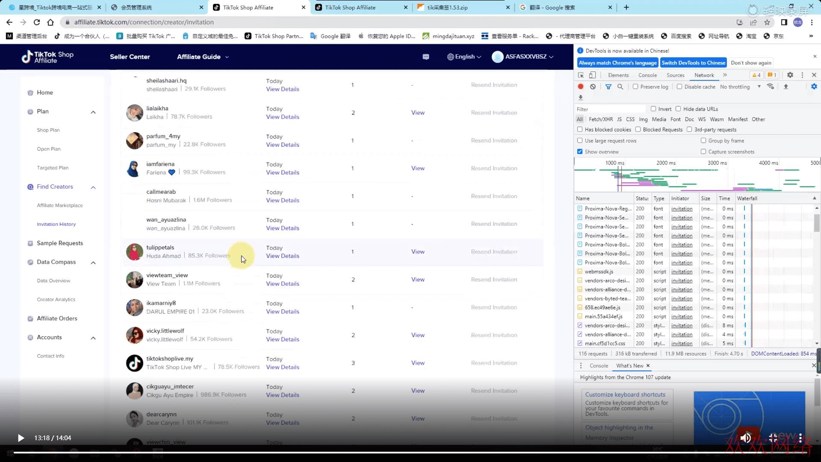The height and width of the screenshot is (462, 821).
Task: Enable Disable cache checkbox
Action: (x=679, y=86)
